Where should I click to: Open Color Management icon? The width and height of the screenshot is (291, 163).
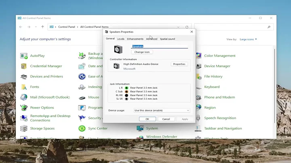click(198, 56)
